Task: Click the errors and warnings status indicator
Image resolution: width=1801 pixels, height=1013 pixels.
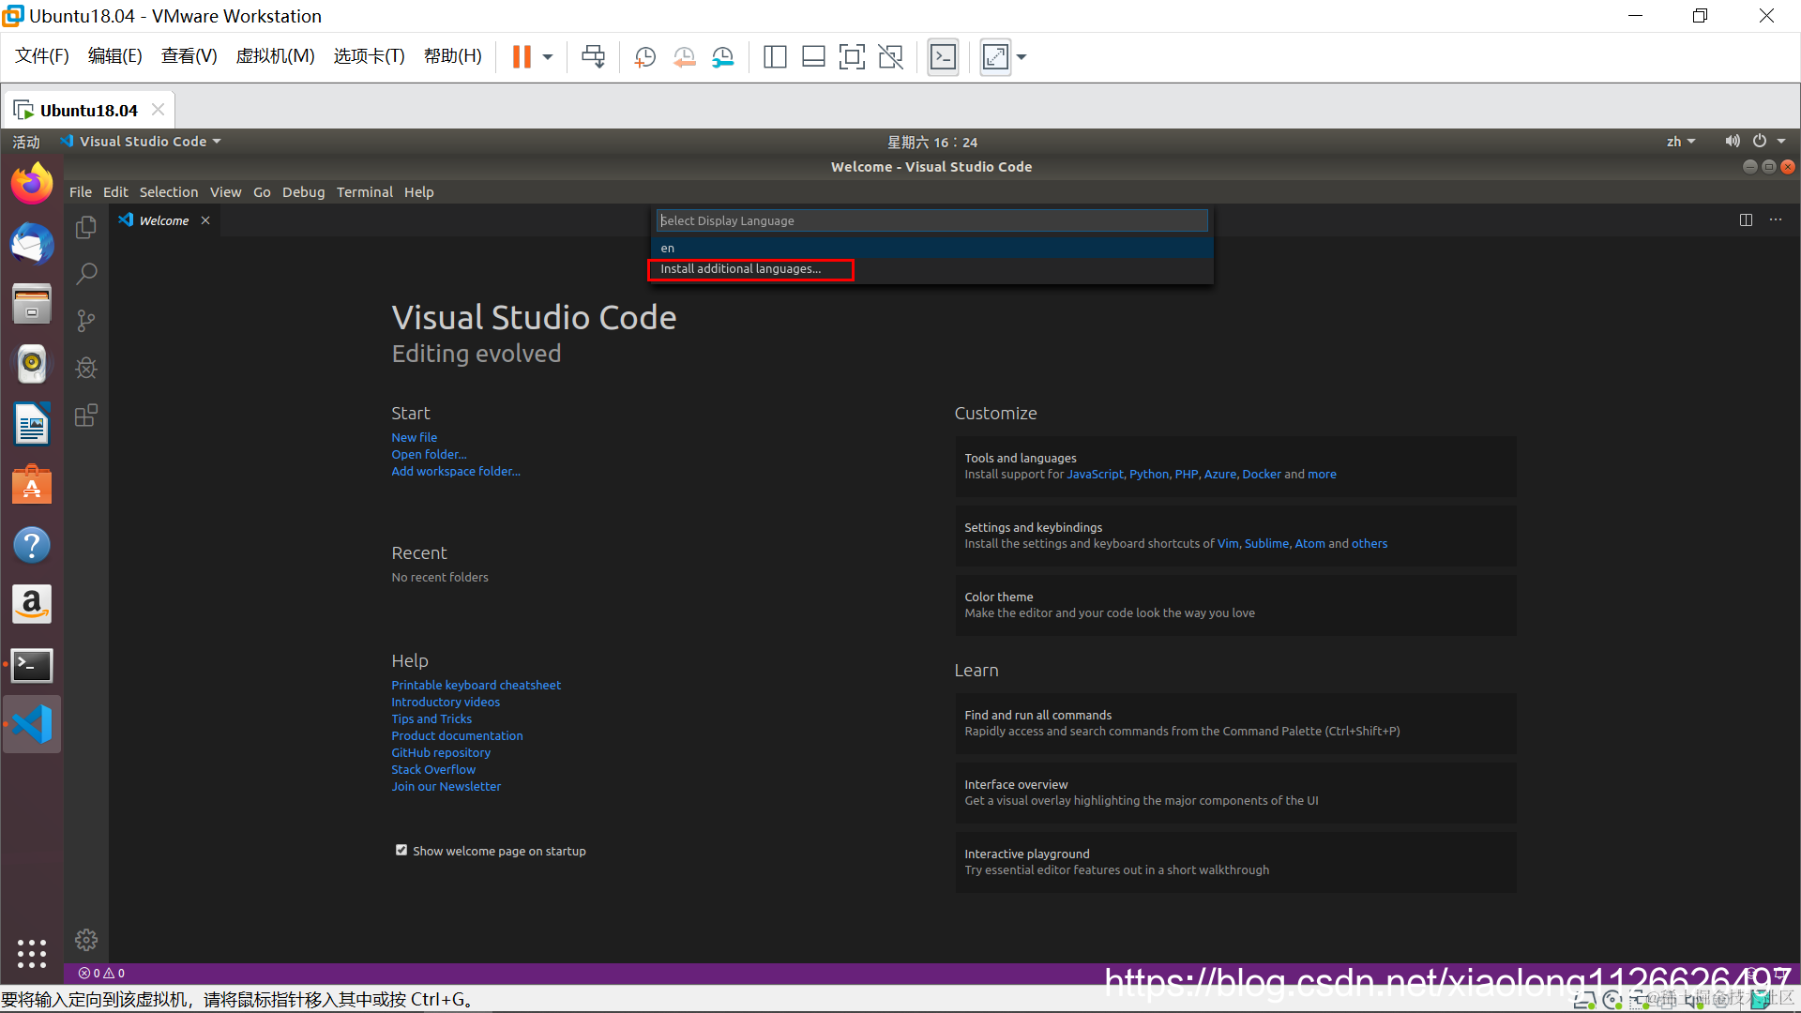Action: click(x=101, y=974)
